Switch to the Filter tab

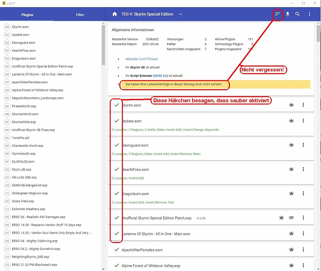tap(80, 15)
